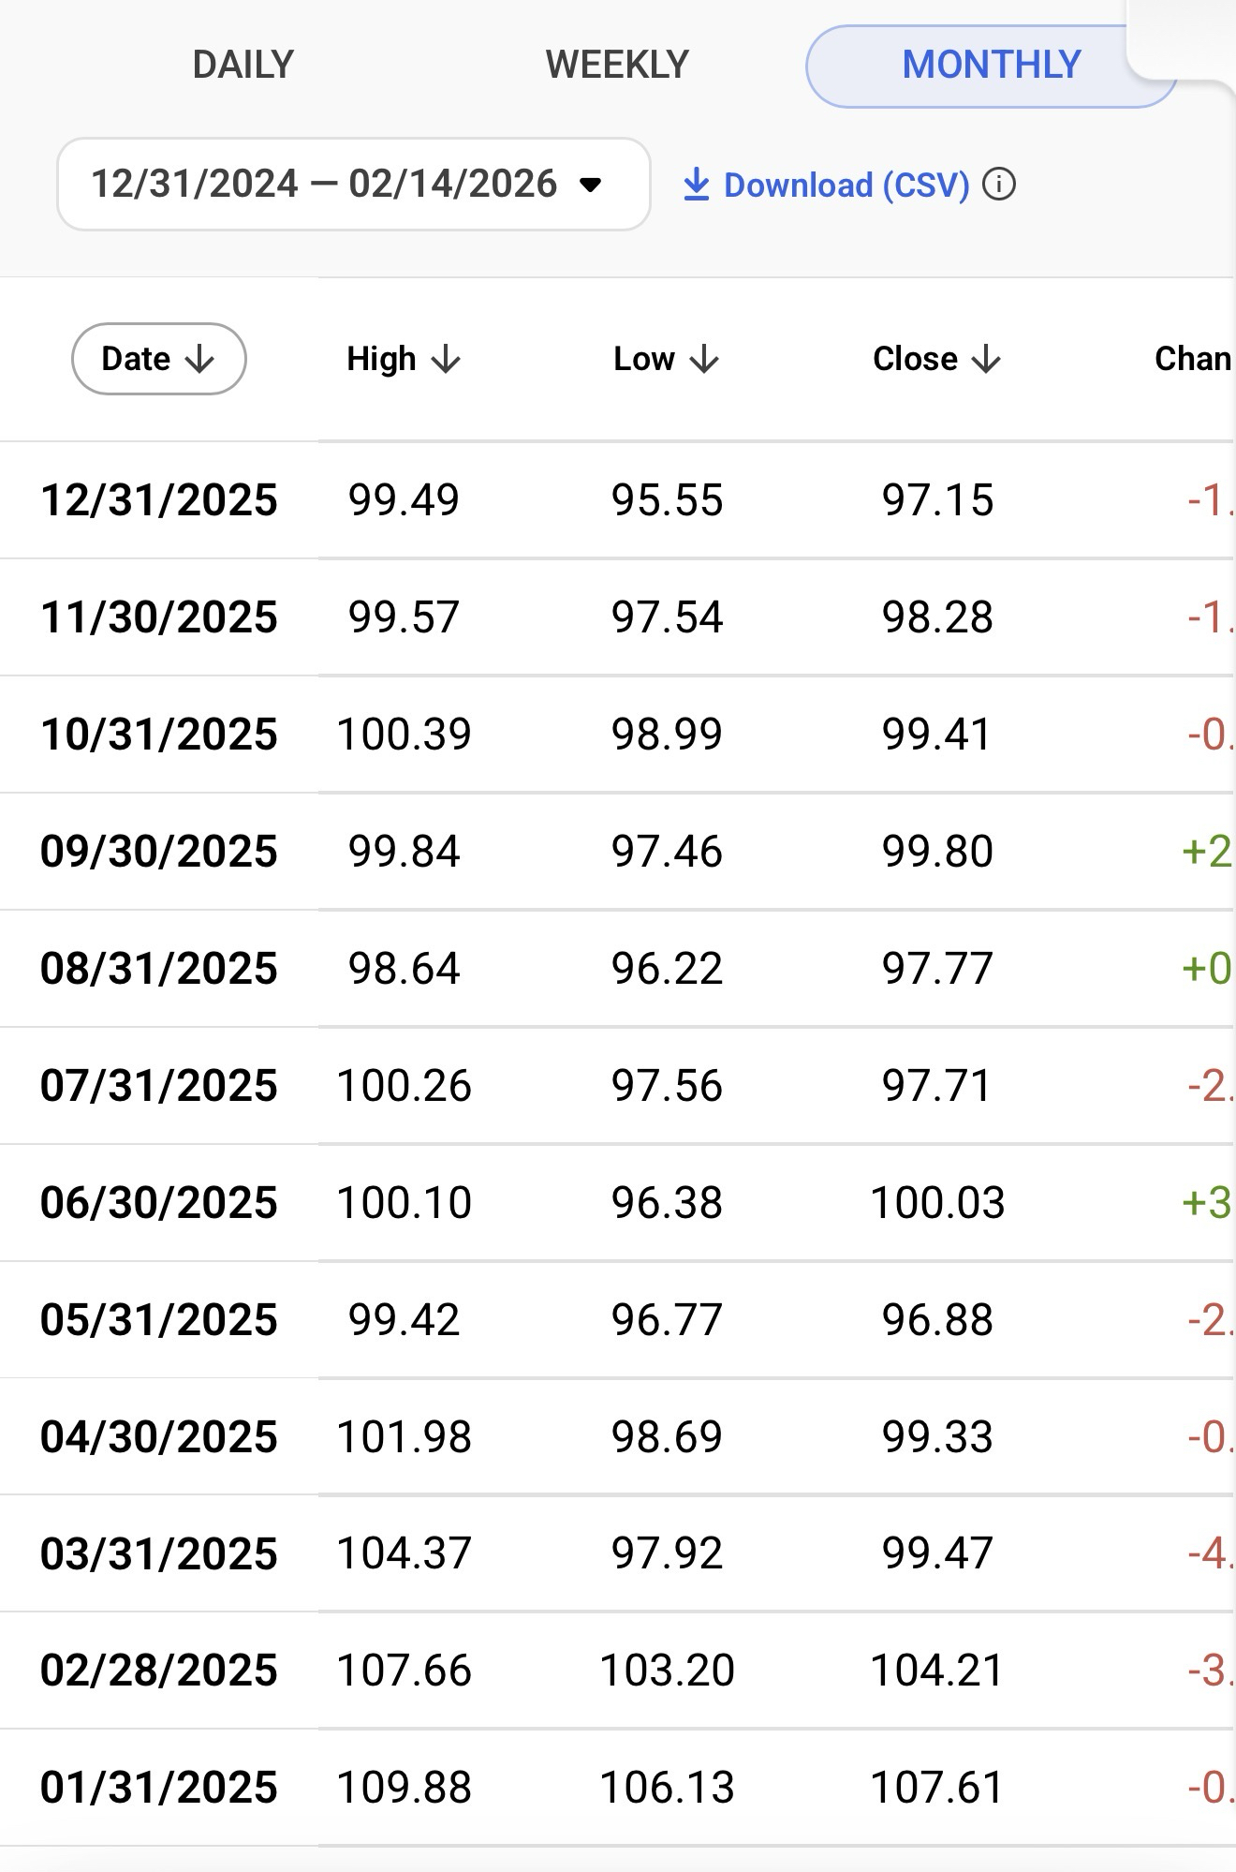Click the Date sort arrow icon

[199, 359]
